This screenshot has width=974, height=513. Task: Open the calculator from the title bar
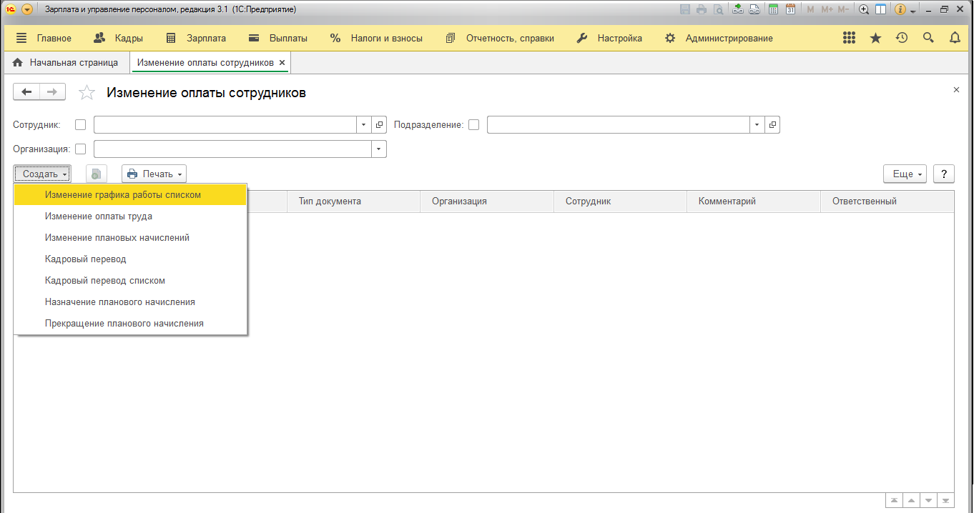(x=772, y=10)
